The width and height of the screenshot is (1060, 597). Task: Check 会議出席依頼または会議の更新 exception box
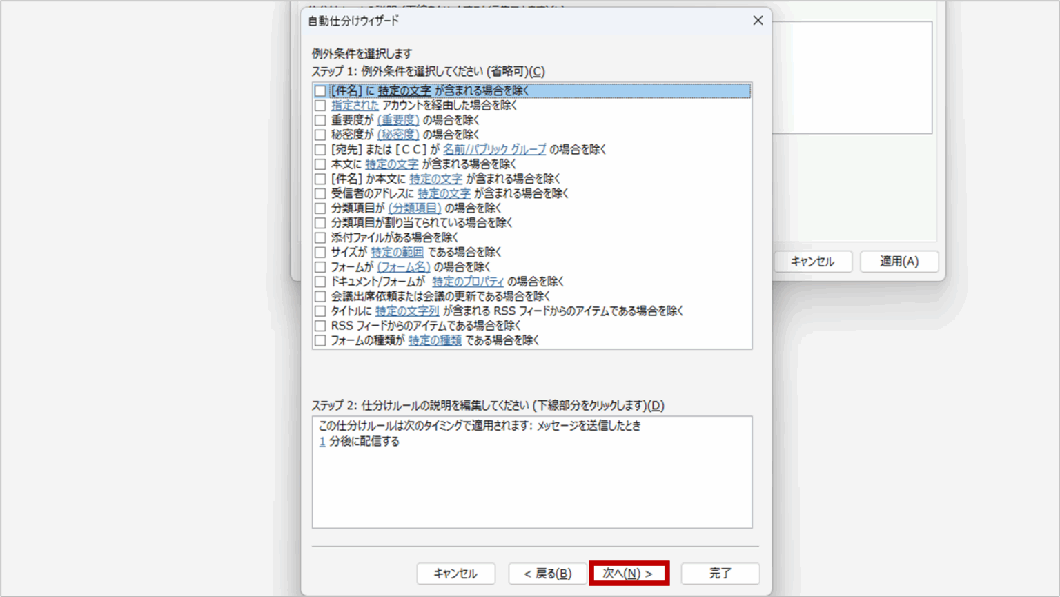320,296
